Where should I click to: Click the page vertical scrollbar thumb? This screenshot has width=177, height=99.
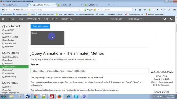tap(176, 28)
